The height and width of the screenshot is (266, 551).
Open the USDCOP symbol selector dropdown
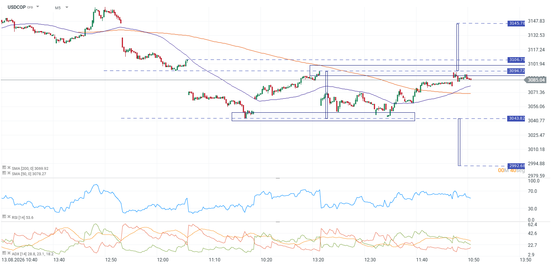38,7
